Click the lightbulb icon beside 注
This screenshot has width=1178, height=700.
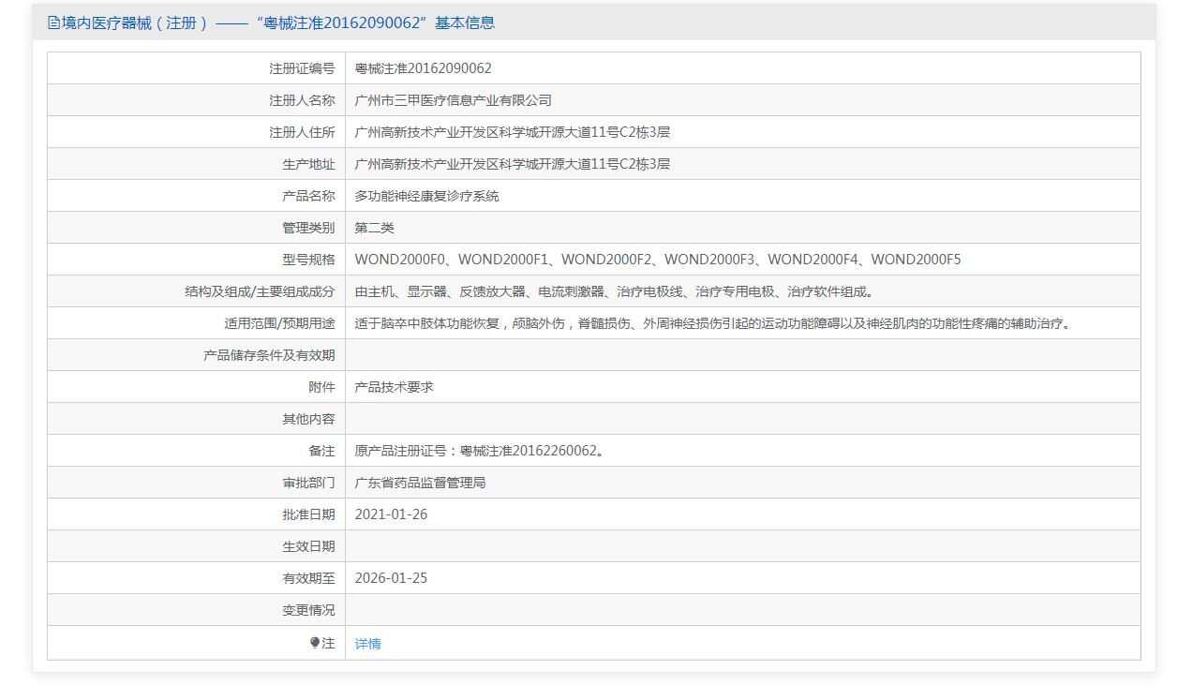tap(315, 643)
